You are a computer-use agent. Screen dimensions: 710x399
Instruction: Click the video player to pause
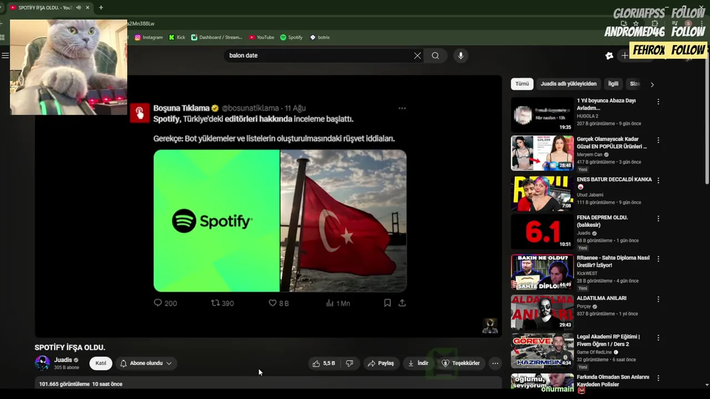coord(268,206)
